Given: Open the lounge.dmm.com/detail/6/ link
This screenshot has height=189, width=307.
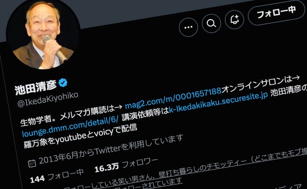Looking at the screenshot, I should coord(70,126).
